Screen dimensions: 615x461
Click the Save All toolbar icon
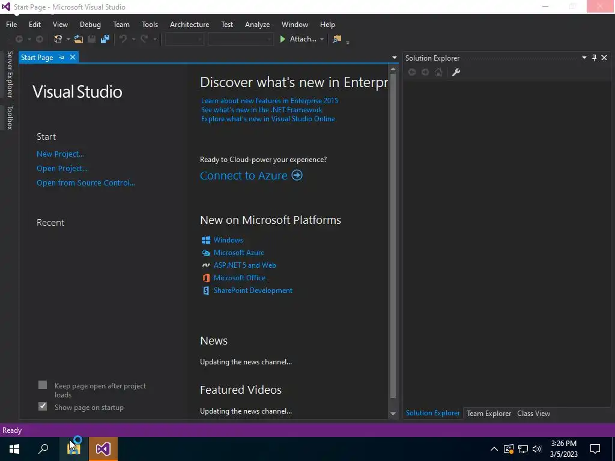[105, 39]
